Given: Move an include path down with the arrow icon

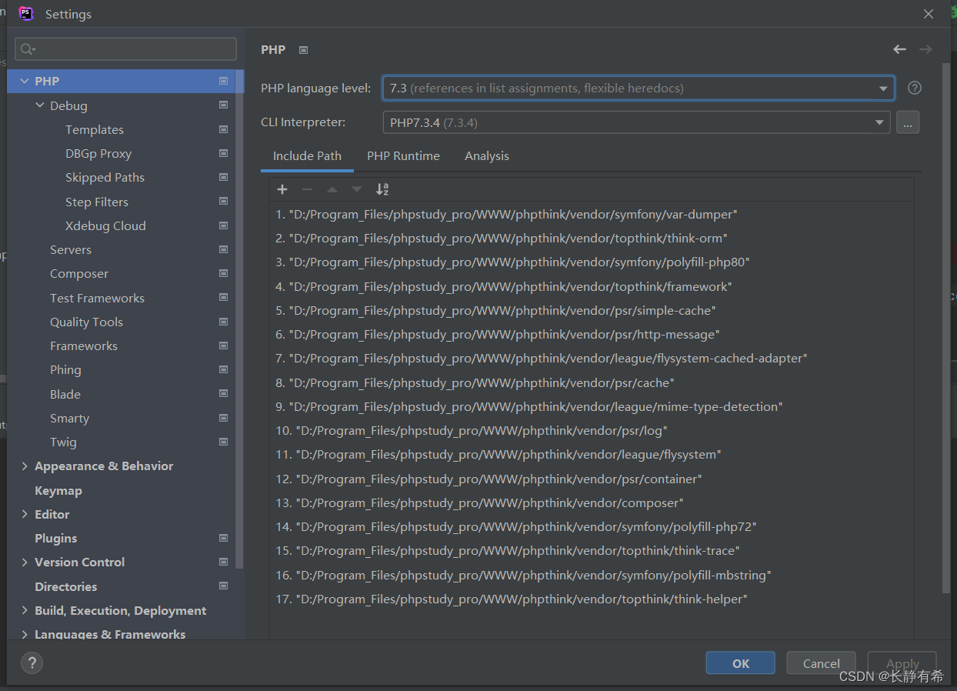Looking at the screenshot, I should (x=356, y=189).
